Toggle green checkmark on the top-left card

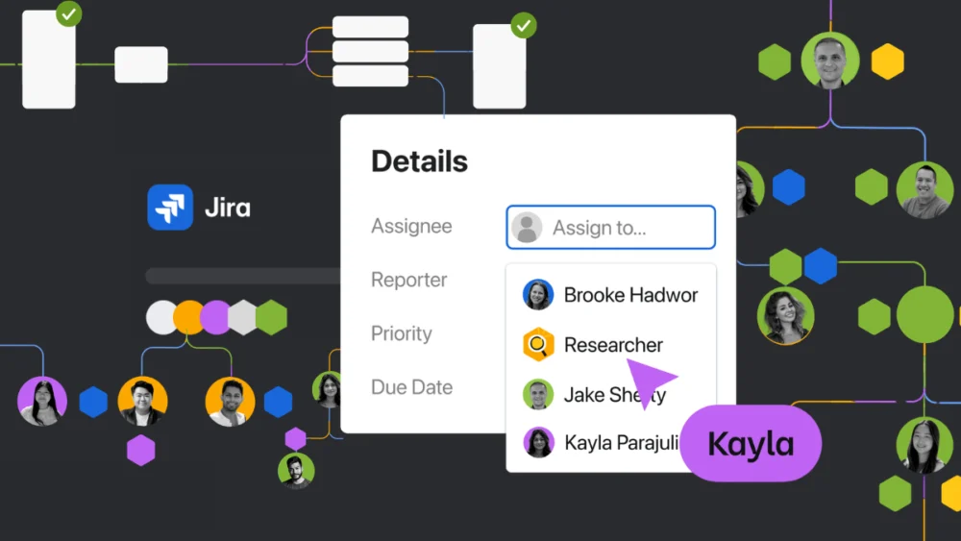tap(68, 13)
